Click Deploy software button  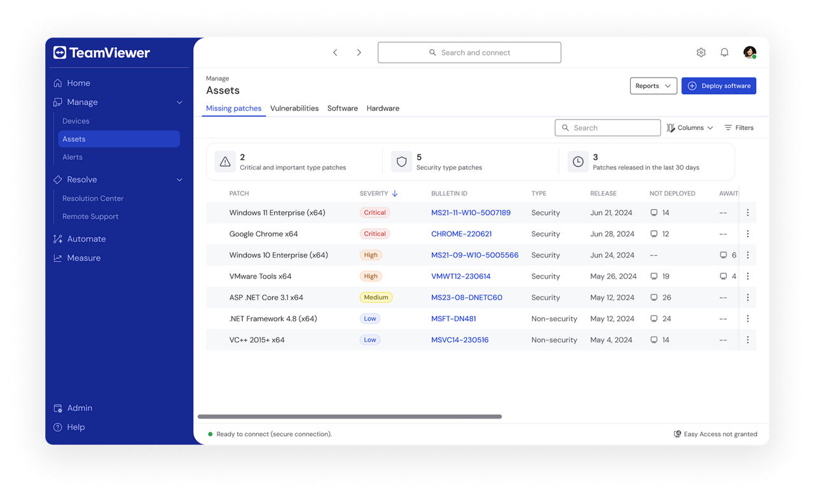[719, 86]
